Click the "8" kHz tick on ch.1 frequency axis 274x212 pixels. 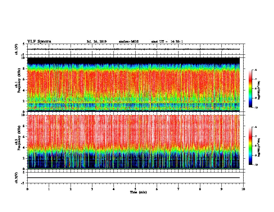(24, 69)
